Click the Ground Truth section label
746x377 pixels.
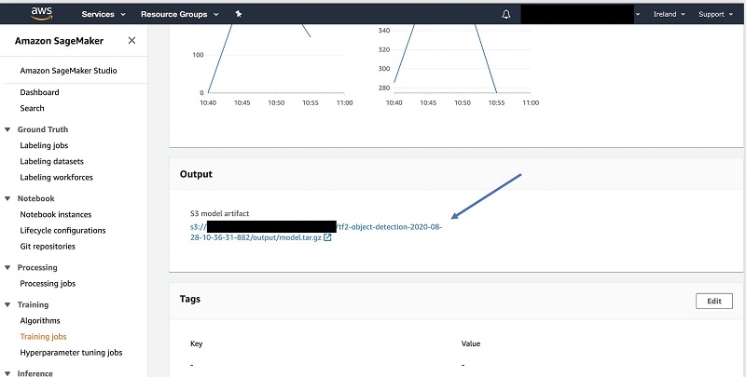coord(43,129)
